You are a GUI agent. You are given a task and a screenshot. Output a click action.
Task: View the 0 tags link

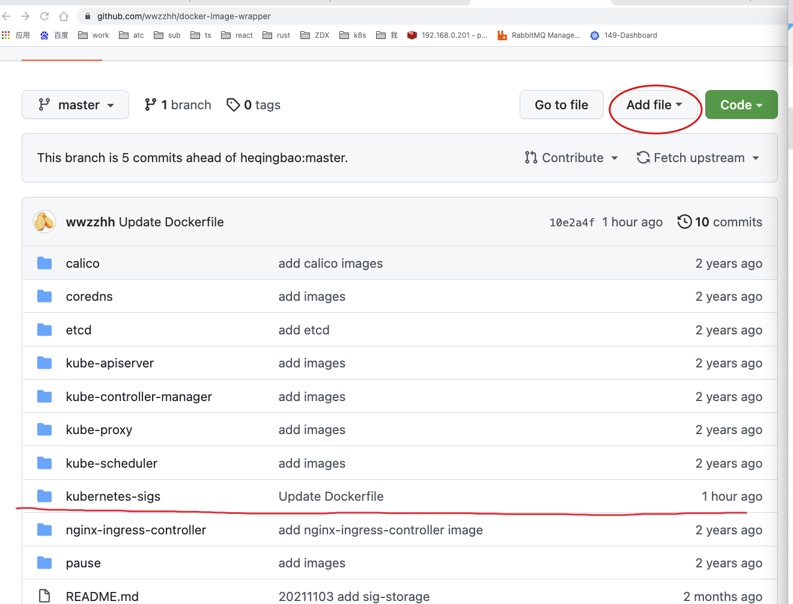coord(254,104)
